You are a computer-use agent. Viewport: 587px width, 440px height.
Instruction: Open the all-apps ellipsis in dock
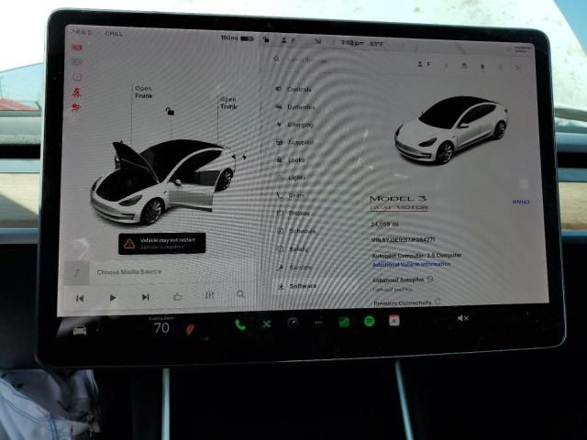coord(318,323)
